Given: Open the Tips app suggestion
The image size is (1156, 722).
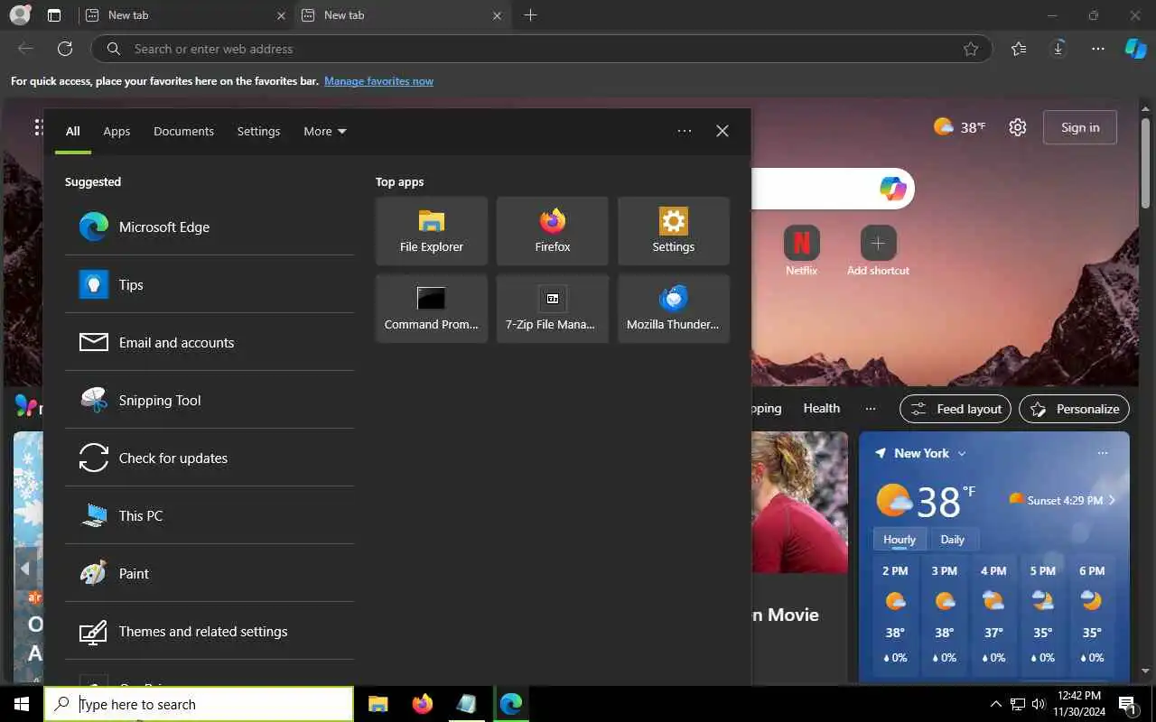Looking at the screenshot, I should click(x=210, y=284).
